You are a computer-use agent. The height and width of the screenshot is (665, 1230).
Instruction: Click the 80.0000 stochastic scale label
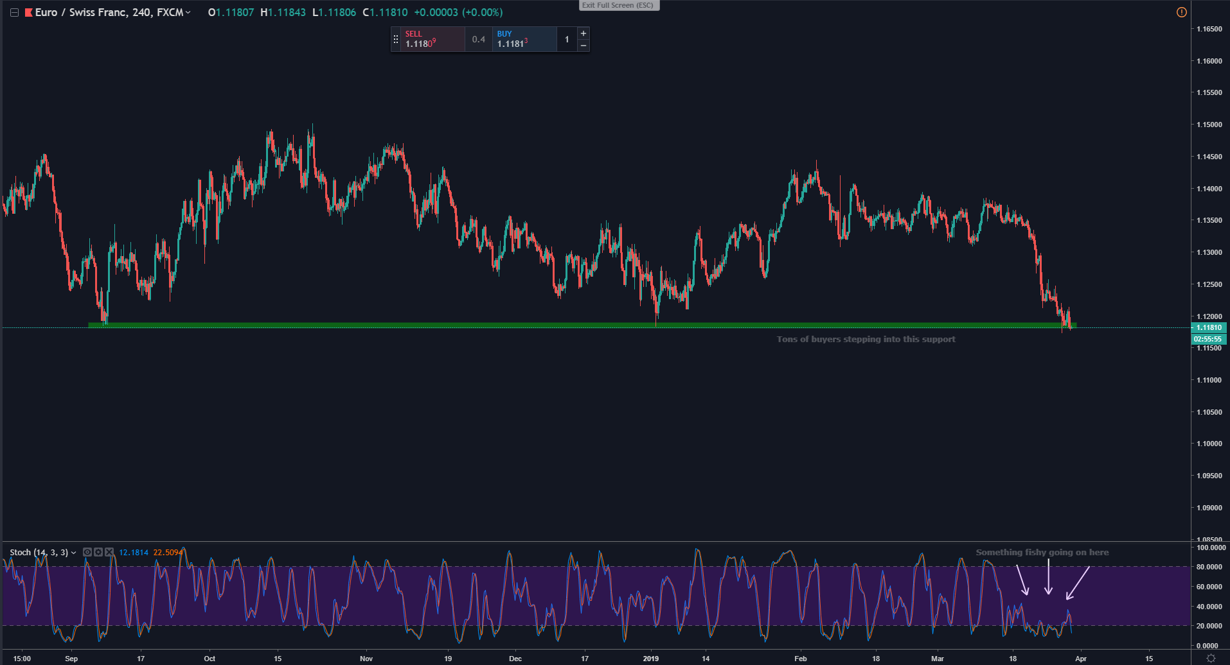coord(1209,567)
